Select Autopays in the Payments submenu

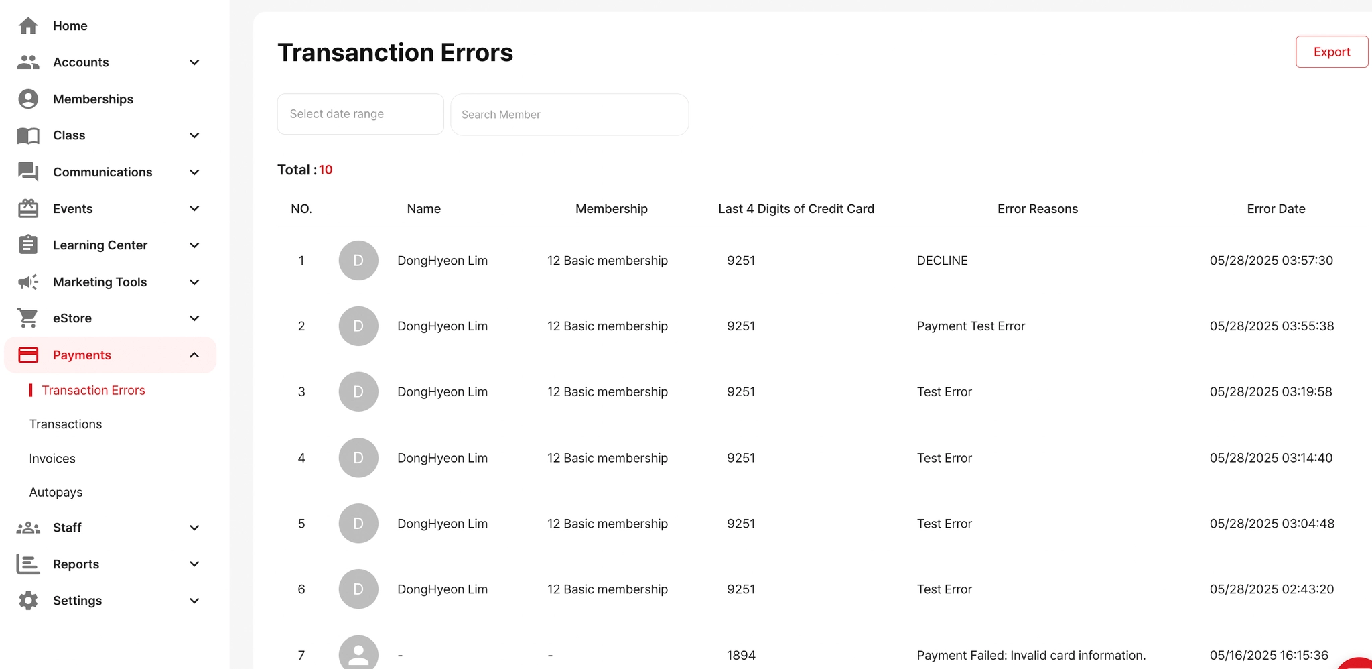pos(56,492)
